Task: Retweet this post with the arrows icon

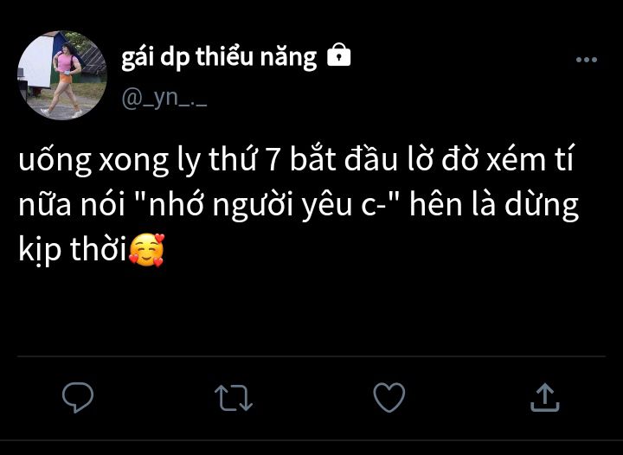Action: pyautogui.click(x=234, y=397)
